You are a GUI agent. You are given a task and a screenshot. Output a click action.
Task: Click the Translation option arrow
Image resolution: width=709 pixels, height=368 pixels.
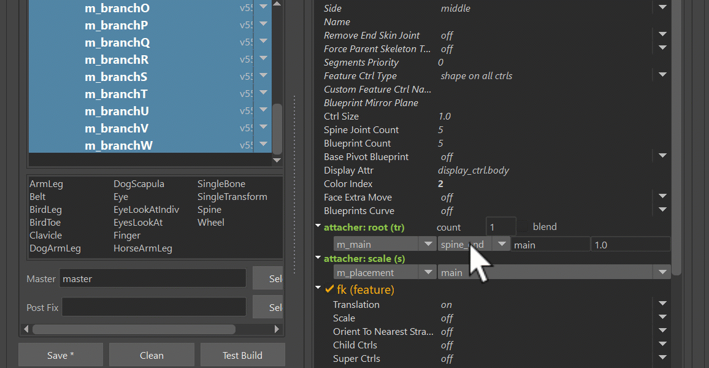coord(662,304)
